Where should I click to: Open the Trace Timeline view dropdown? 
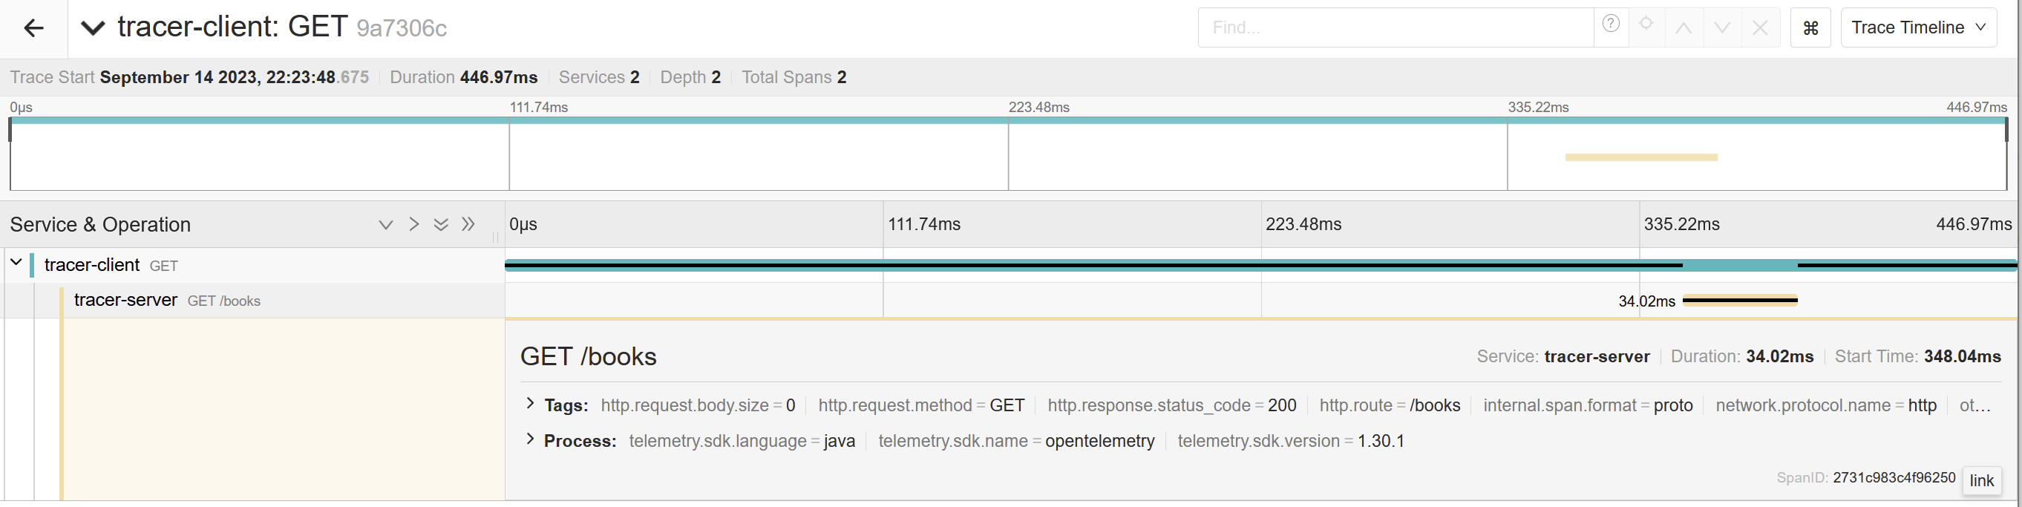tap(1917, 28)
